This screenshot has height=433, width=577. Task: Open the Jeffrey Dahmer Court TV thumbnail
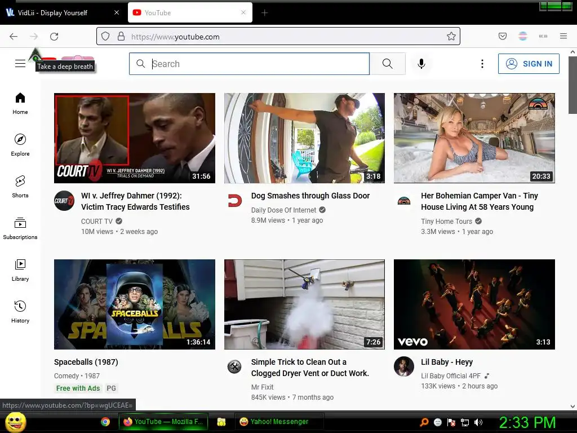tap(135, 138)
